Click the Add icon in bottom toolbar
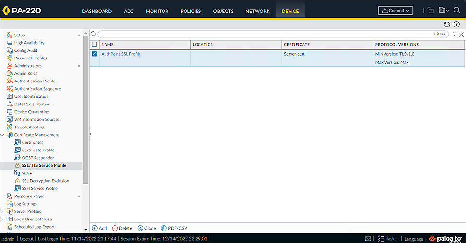Viewport: 466px width, 243px height. (95, 228)
